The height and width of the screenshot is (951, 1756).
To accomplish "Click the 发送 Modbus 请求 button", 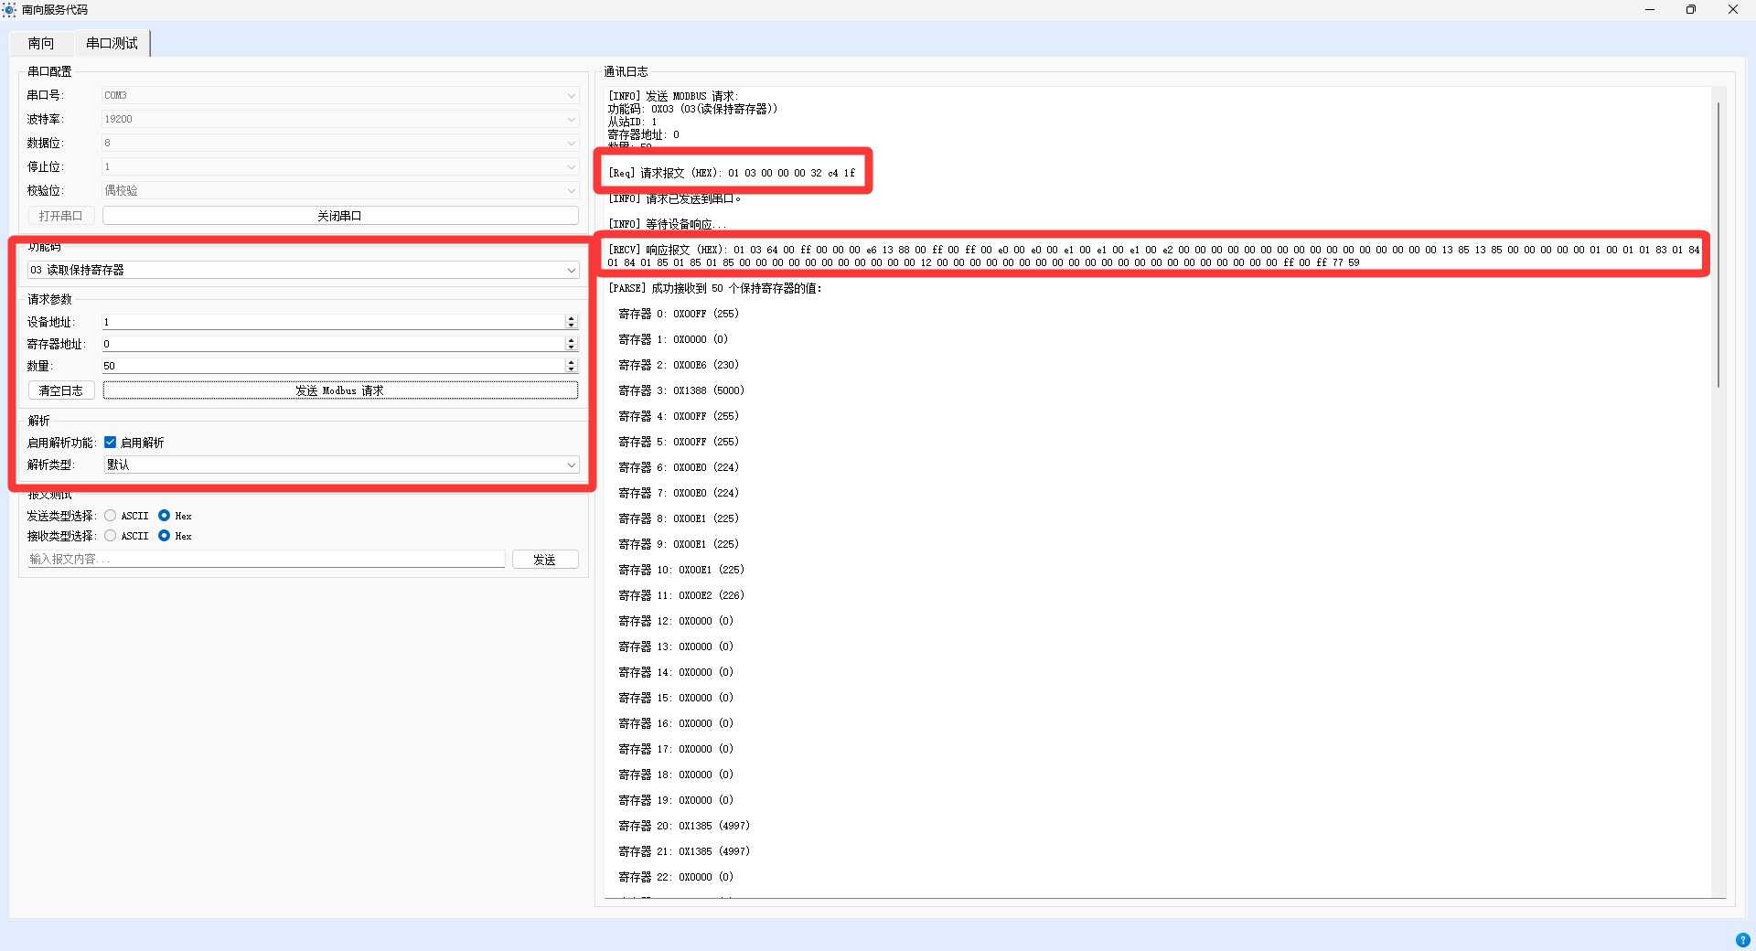I will [x=340, y=390].
